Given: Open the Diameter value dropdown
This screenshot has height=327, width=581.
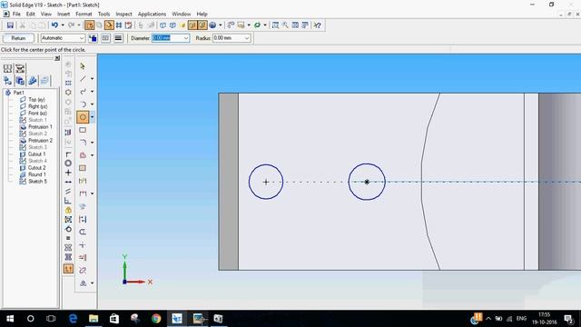Looking at the screenshot, I should (186, 38).
